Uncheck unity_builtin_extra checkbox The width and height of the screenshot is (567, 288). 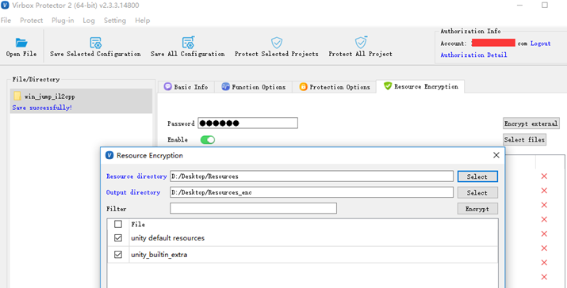[x=118, y=255]
